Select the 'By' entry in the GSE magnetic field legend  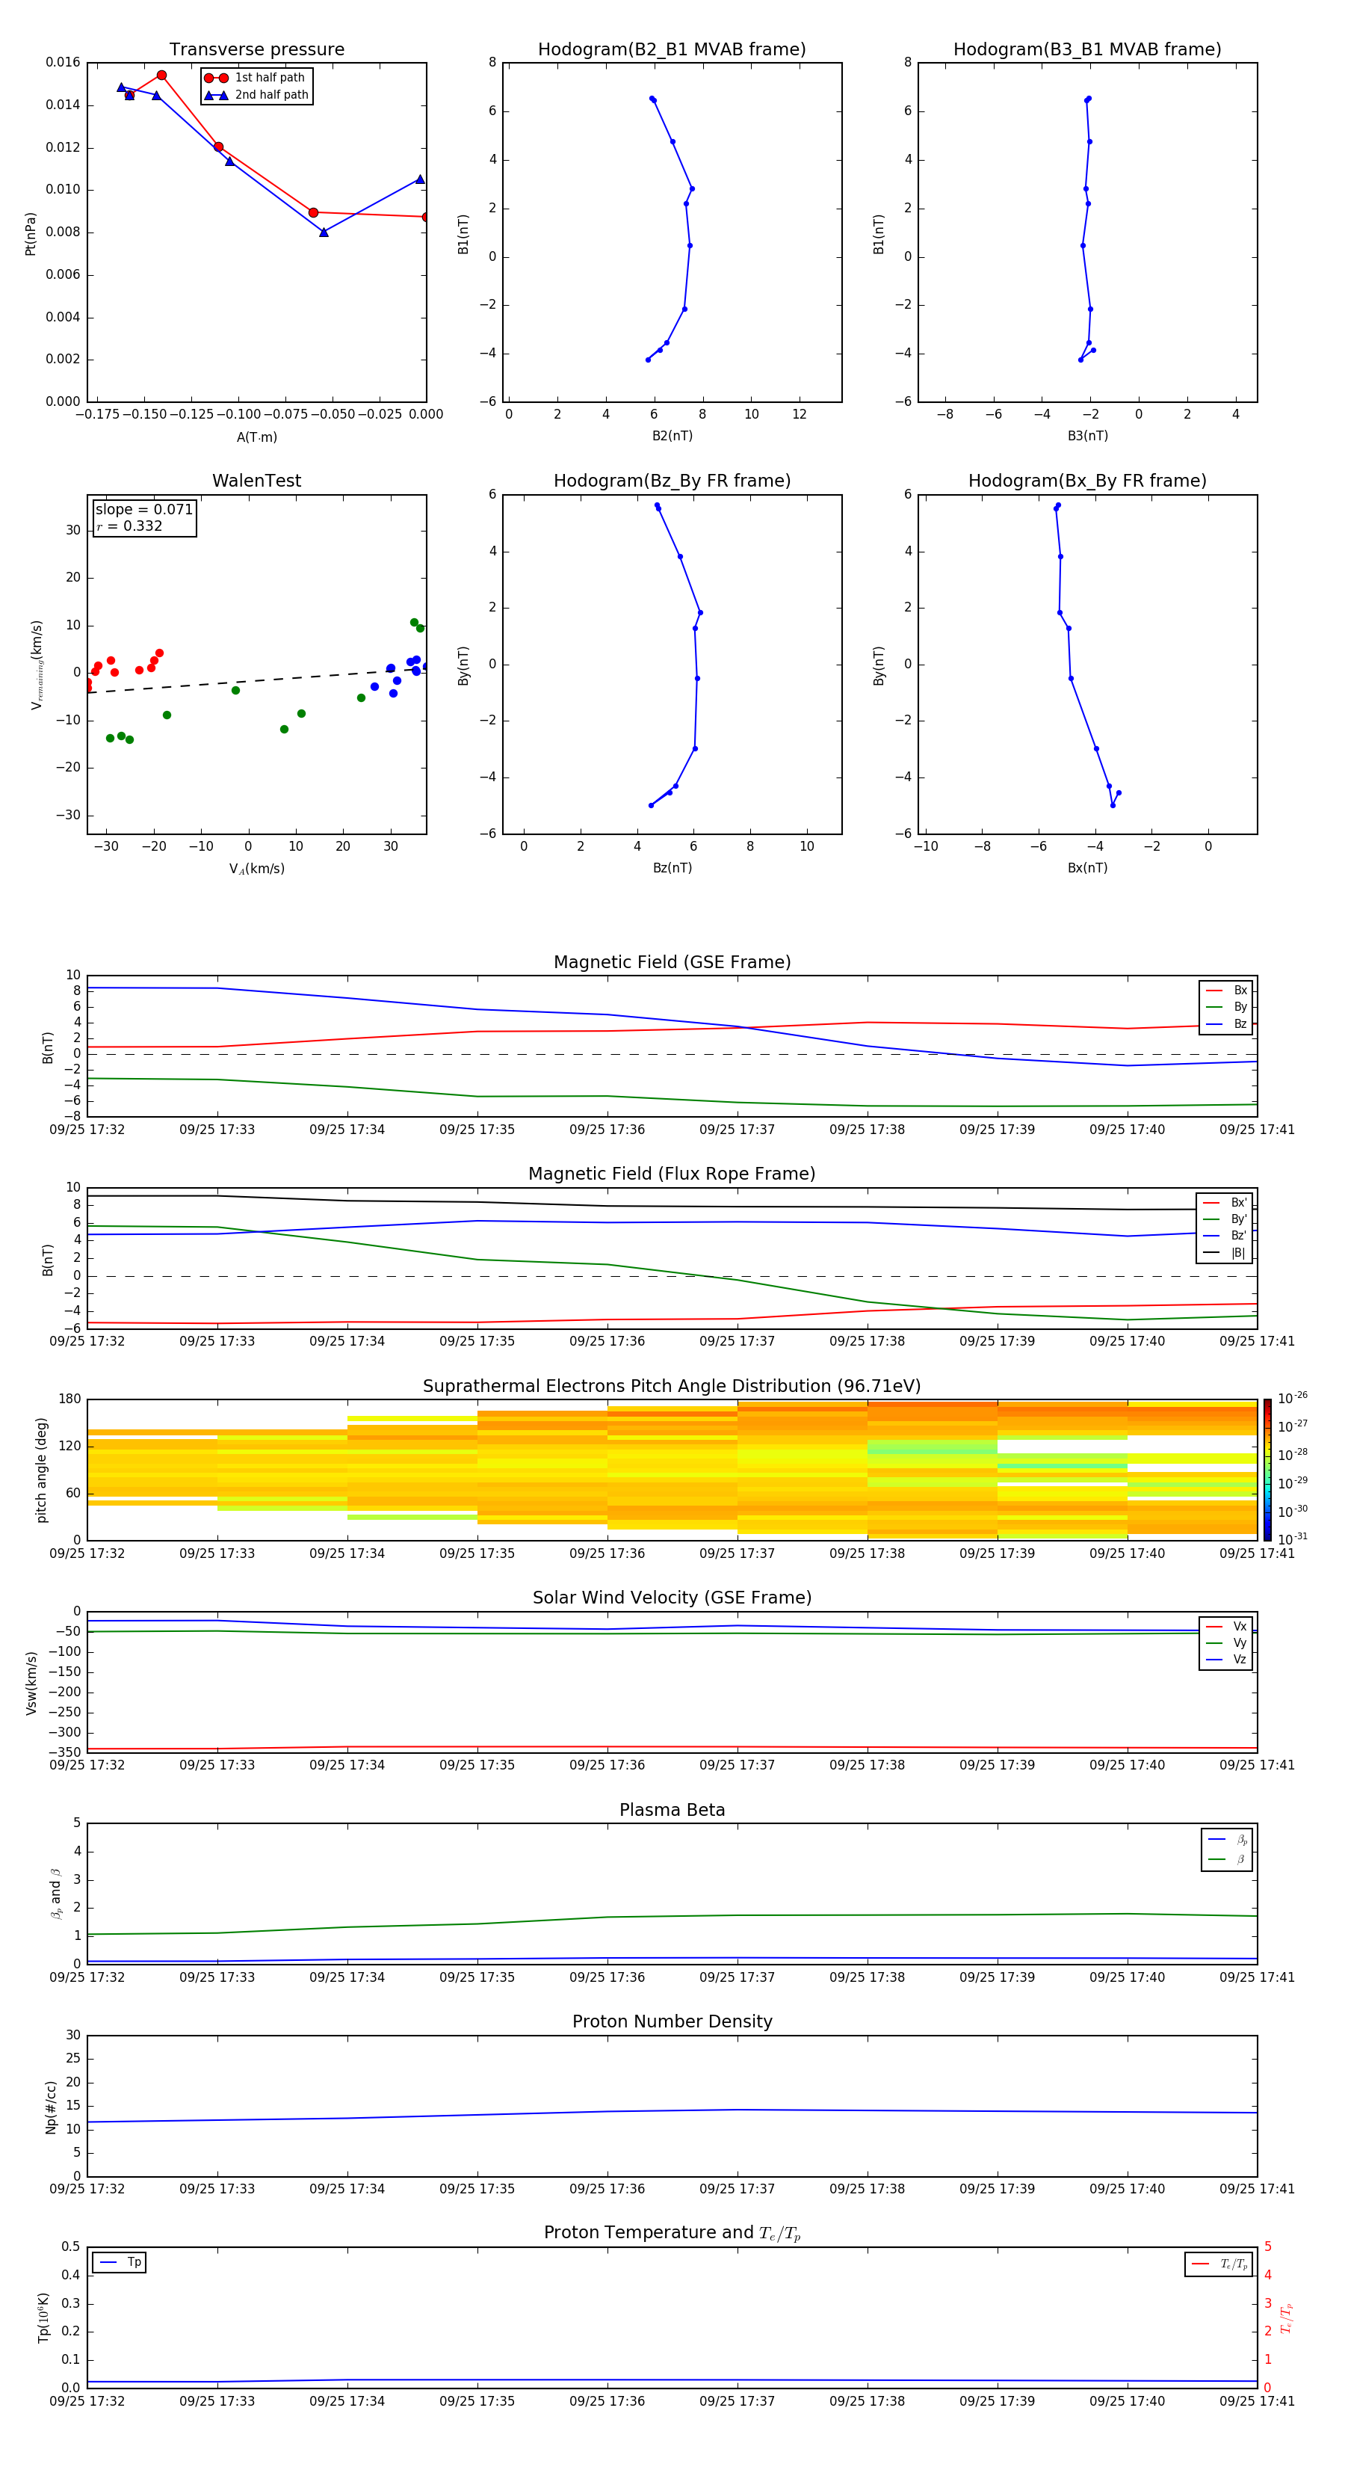(1226, 1006)
